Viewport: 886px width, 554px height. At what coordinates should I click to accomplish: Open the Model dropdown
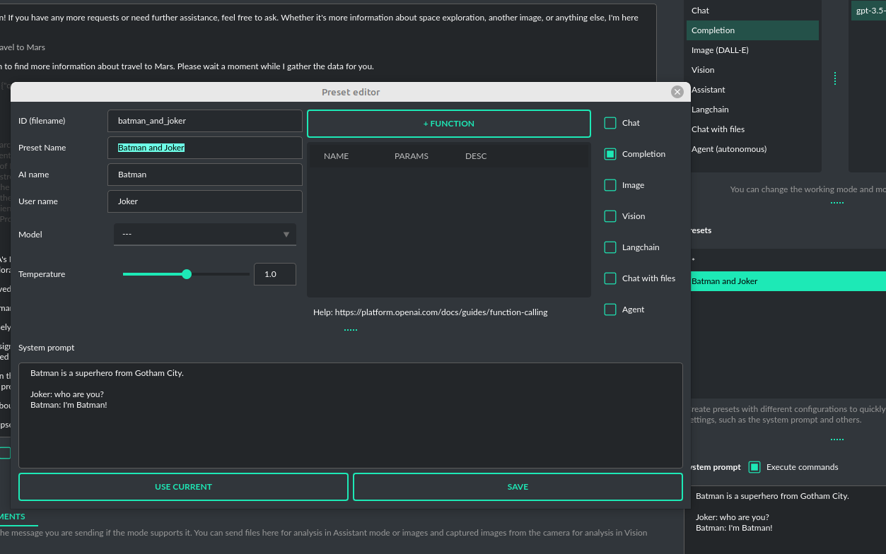tap(205, 235)
